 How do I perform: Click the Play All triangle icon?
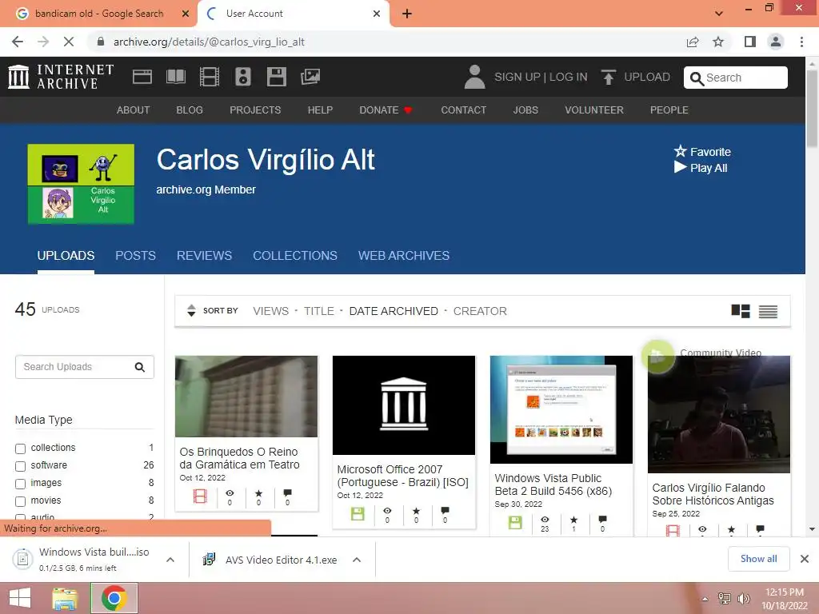click(x=680, y=168)
